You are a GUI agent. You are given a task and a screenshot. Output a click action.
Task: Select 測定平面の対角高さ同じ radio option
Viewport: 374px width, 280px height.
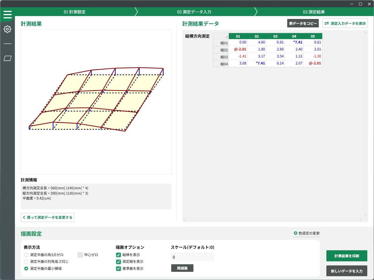pyautogui.click(x=26, y=262)
